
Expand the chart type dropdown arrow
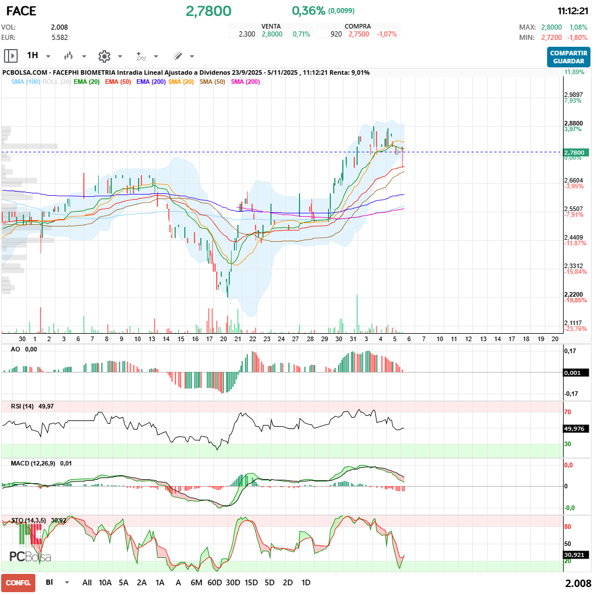click(x=84, y=56)
